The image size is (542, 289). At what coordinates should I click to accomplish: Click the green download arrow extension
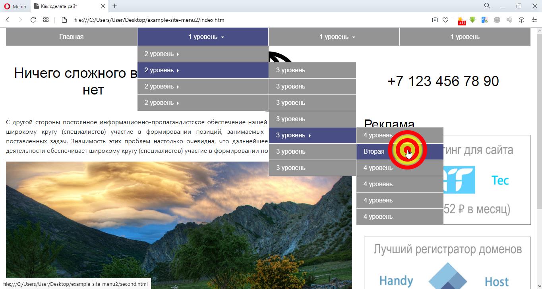click(x=472, y=20)
